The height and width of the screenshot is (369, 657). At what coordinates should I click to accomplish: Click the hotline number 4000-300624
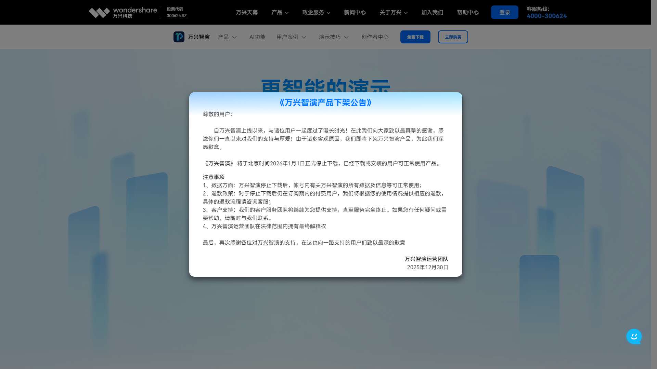coord(546,16)
